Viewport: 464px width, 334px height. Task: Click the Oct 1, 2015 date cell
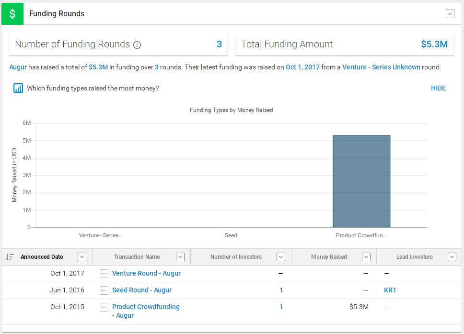[x=67, y=307]
